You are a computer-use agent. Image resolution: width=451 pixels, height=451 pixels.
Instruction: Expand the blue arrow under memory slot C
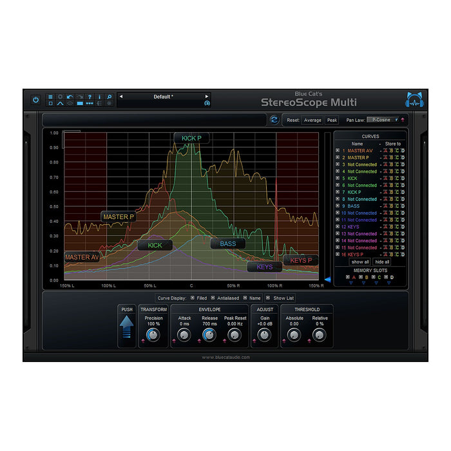[x=376, y=283]
